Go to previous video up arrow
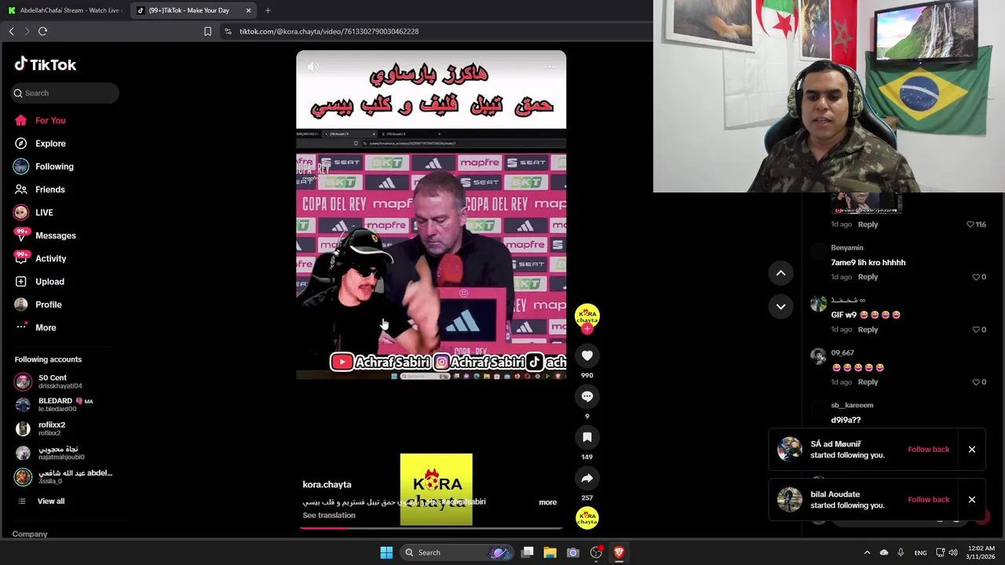1005x565 pixels. point(780,273)
